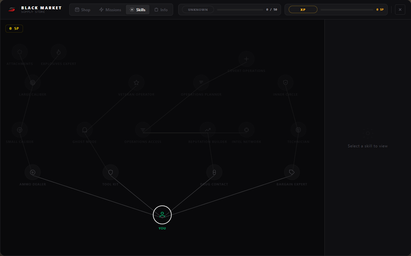This screenshot has width=411, height=256.
Task: Open the Missions tab
Action: 110,10
